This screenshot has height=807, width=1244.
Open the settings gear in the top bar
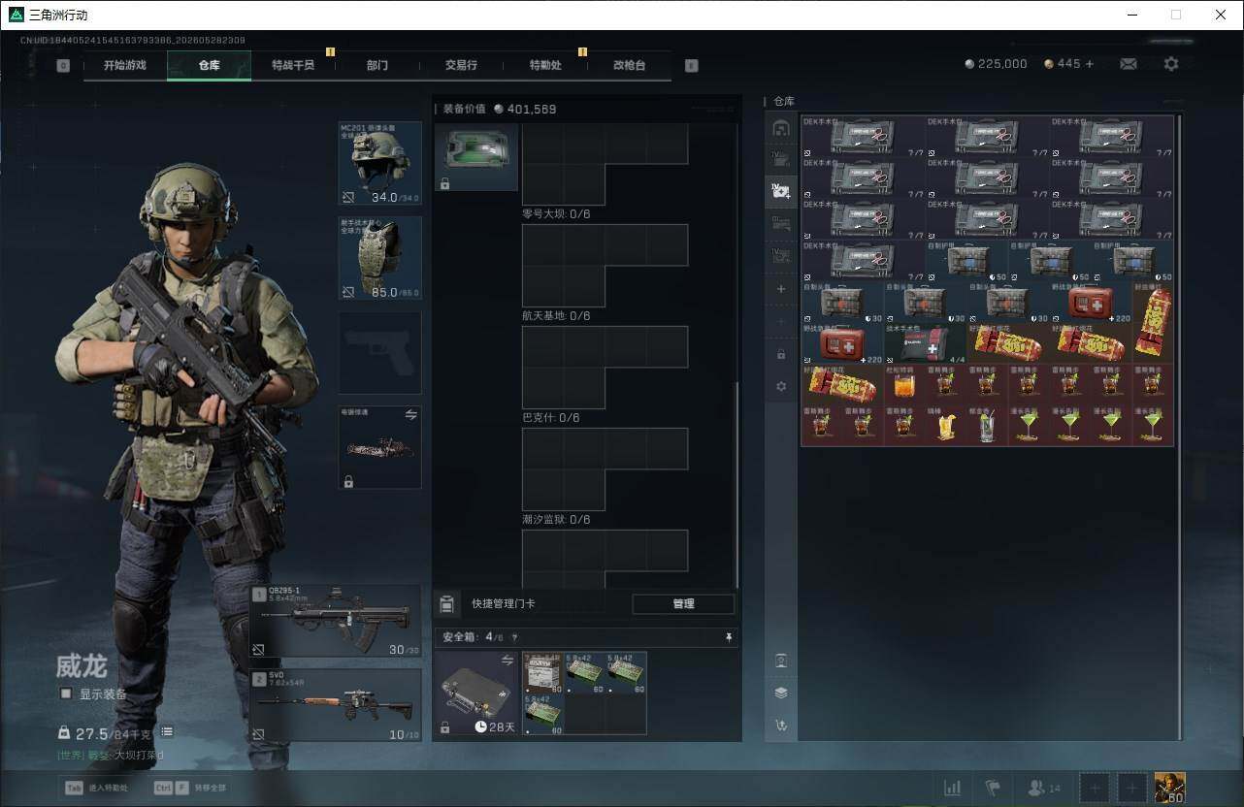pyautogui.click(x=1171, y=64)
